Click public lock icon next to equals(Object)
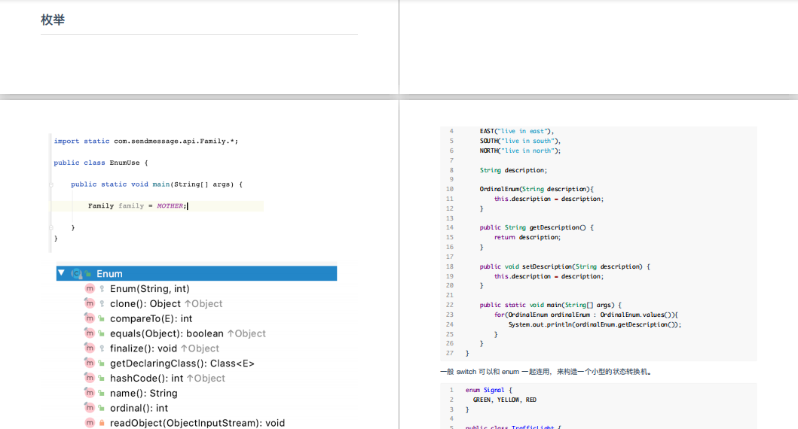 click(x=102, y=333)
